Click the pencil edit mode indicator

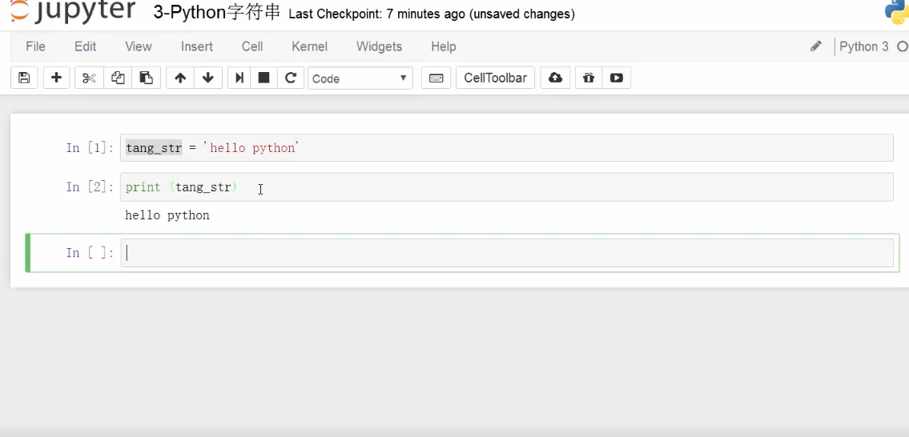point(815,46)
